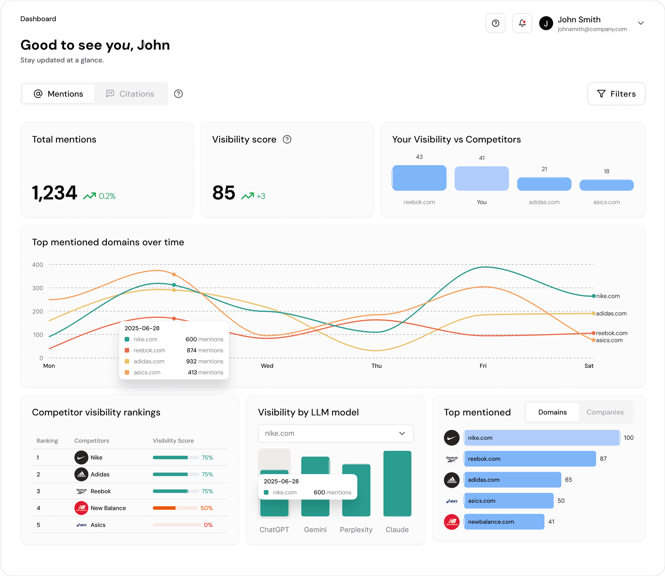
Task: Switch to the Mentions tab
Action: click(x=58, y=94)
